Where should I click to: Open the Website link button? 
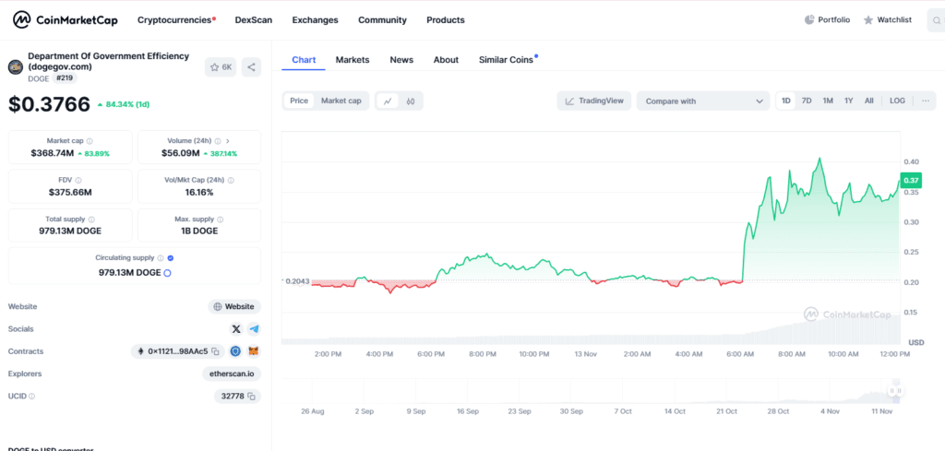pos(234,306)
